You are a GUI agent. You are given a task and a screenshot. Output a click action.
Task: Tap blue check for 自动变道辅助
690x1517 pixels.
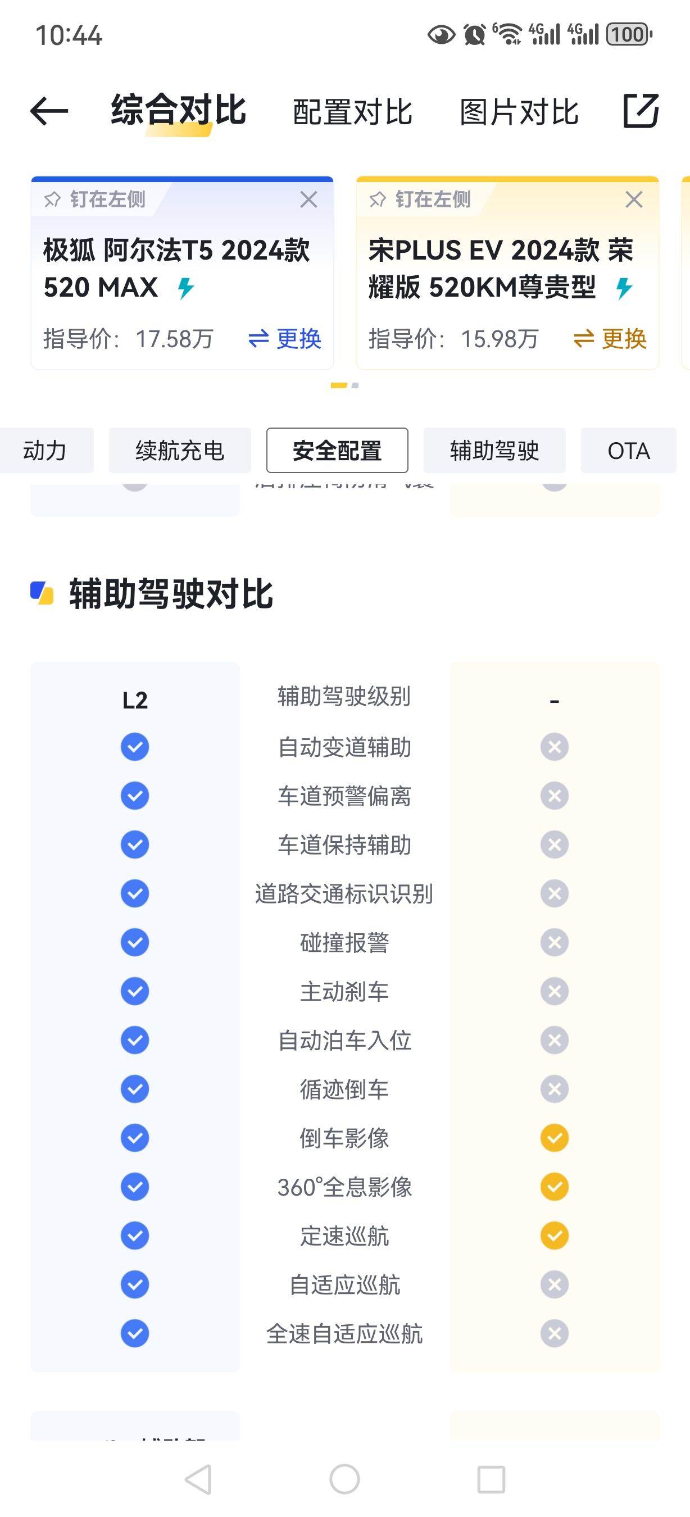[135, 747]
